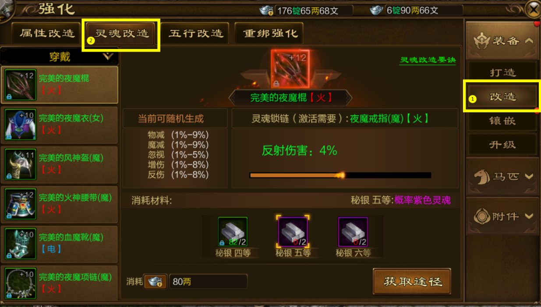Choose the 完美的风神盔(魔) helmet icon
The height and width of the screenshot is (307, 541).
pos(20,164)
